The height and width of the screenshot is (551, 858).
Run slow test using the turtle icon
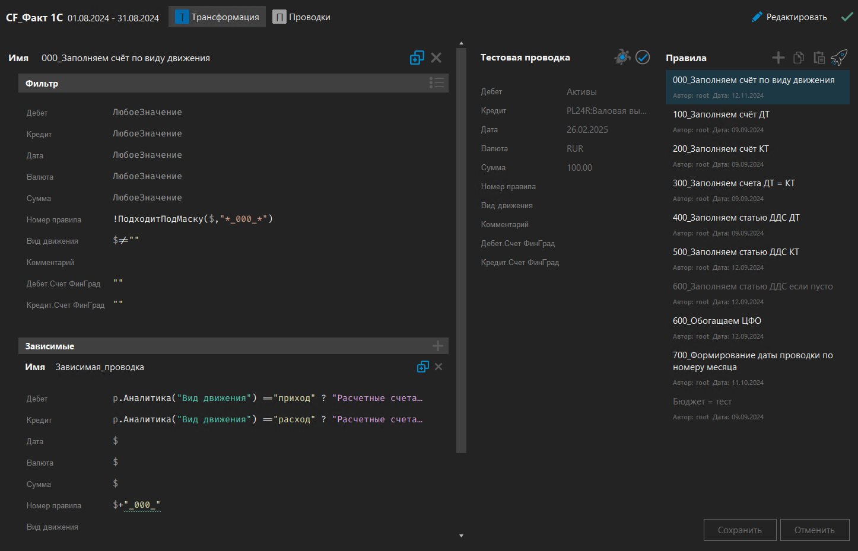(x=622, y=57)
